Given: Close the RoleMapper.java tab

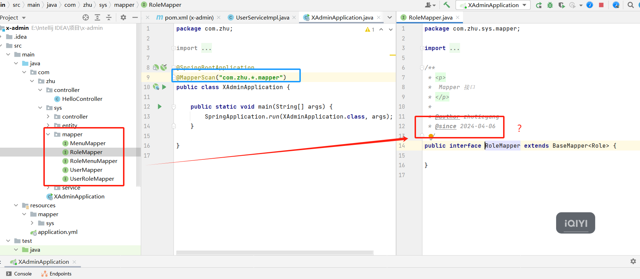Looking at the screenshot, I should pos(458,17).
